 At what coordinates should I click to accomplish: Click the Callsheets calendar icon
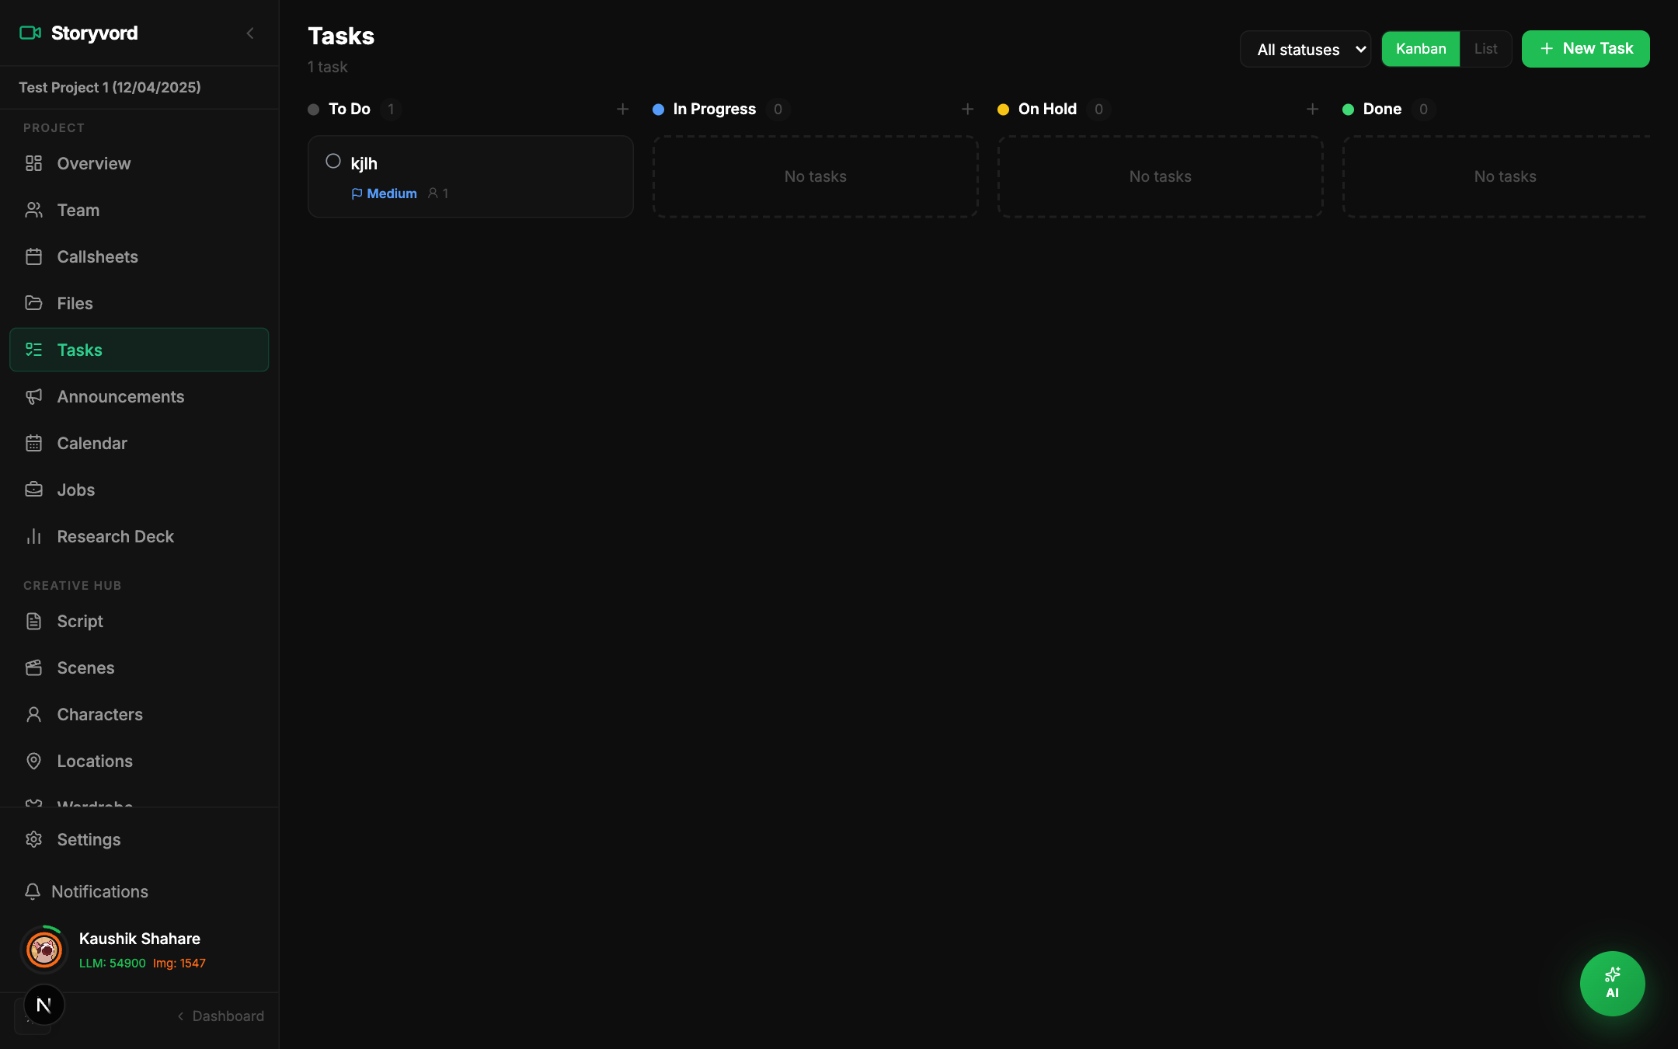pyautogui.click(x=33, y=256)
